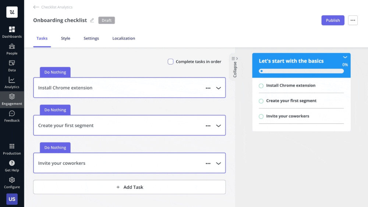Image resolution: width=368 pixels, height=207 pixels.
Task: Go to People section
Action: (12, 46)
